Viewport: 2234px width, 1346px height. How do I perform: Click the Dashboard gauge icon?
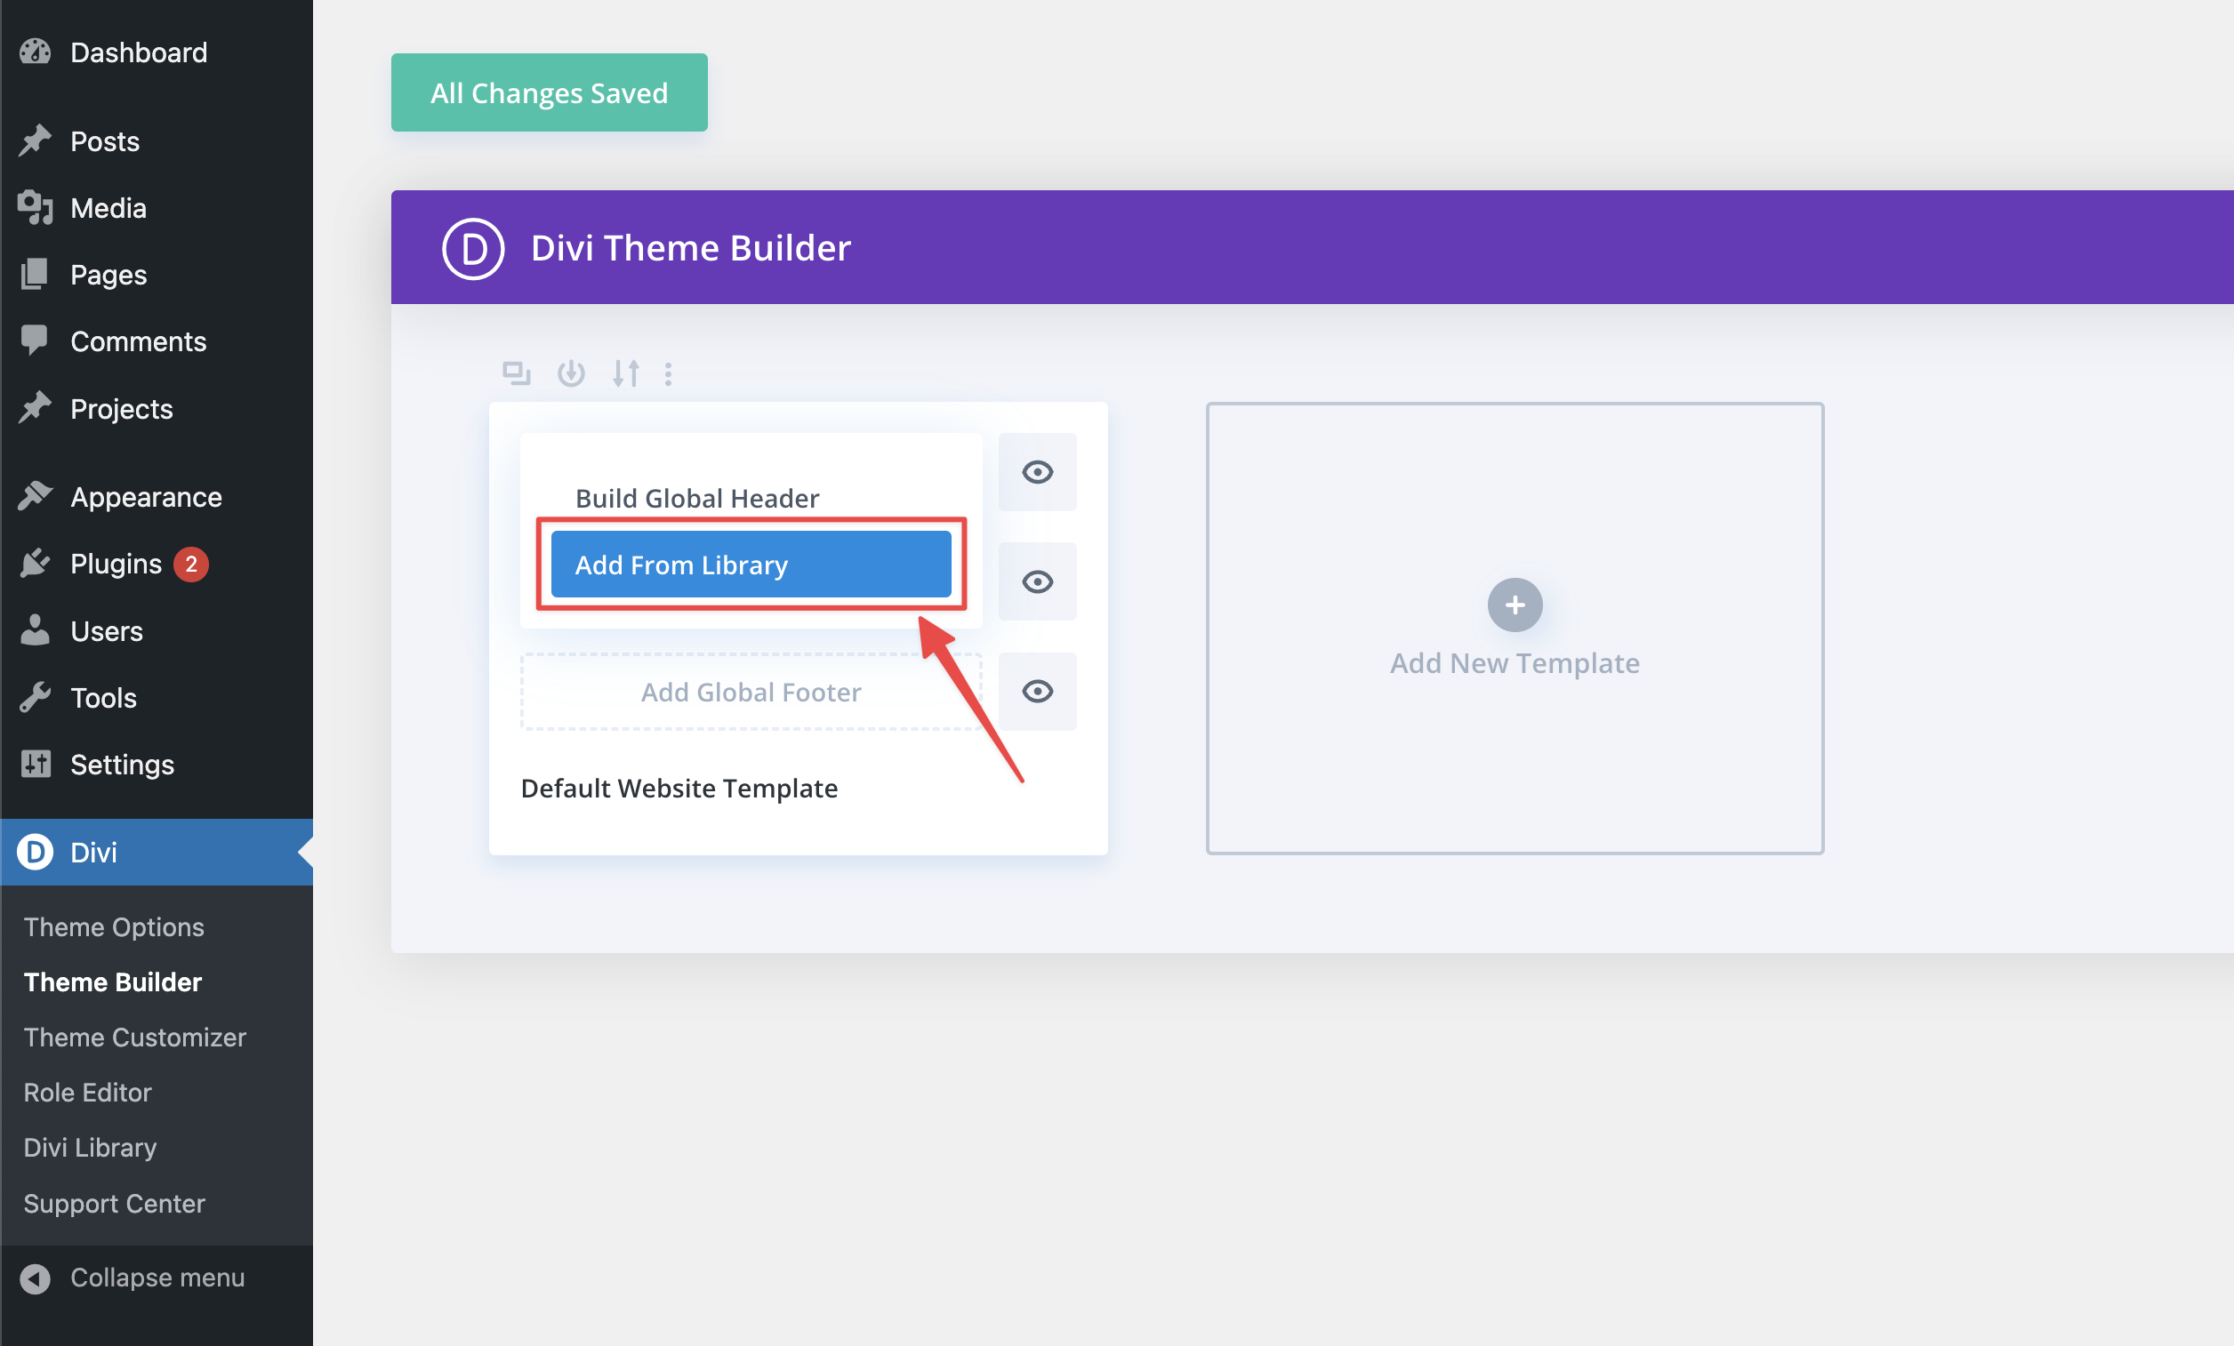36,52
